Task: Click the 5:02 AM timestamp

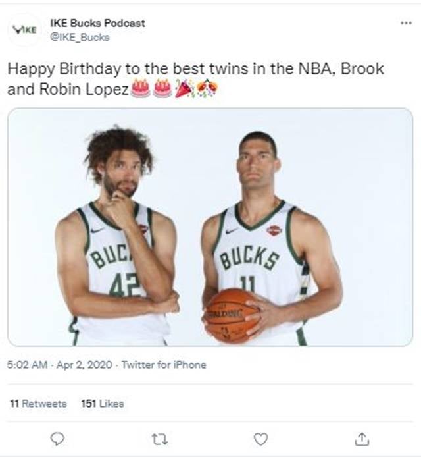Action: pos(28,365)
